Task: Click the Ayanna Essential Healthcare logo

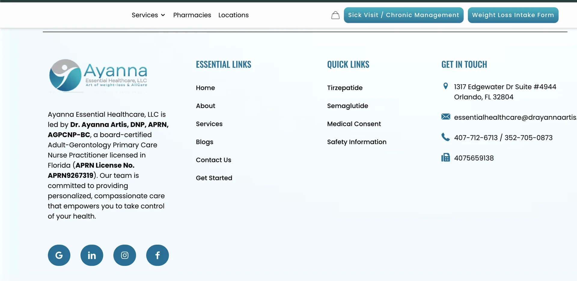Action: point(98,75)
